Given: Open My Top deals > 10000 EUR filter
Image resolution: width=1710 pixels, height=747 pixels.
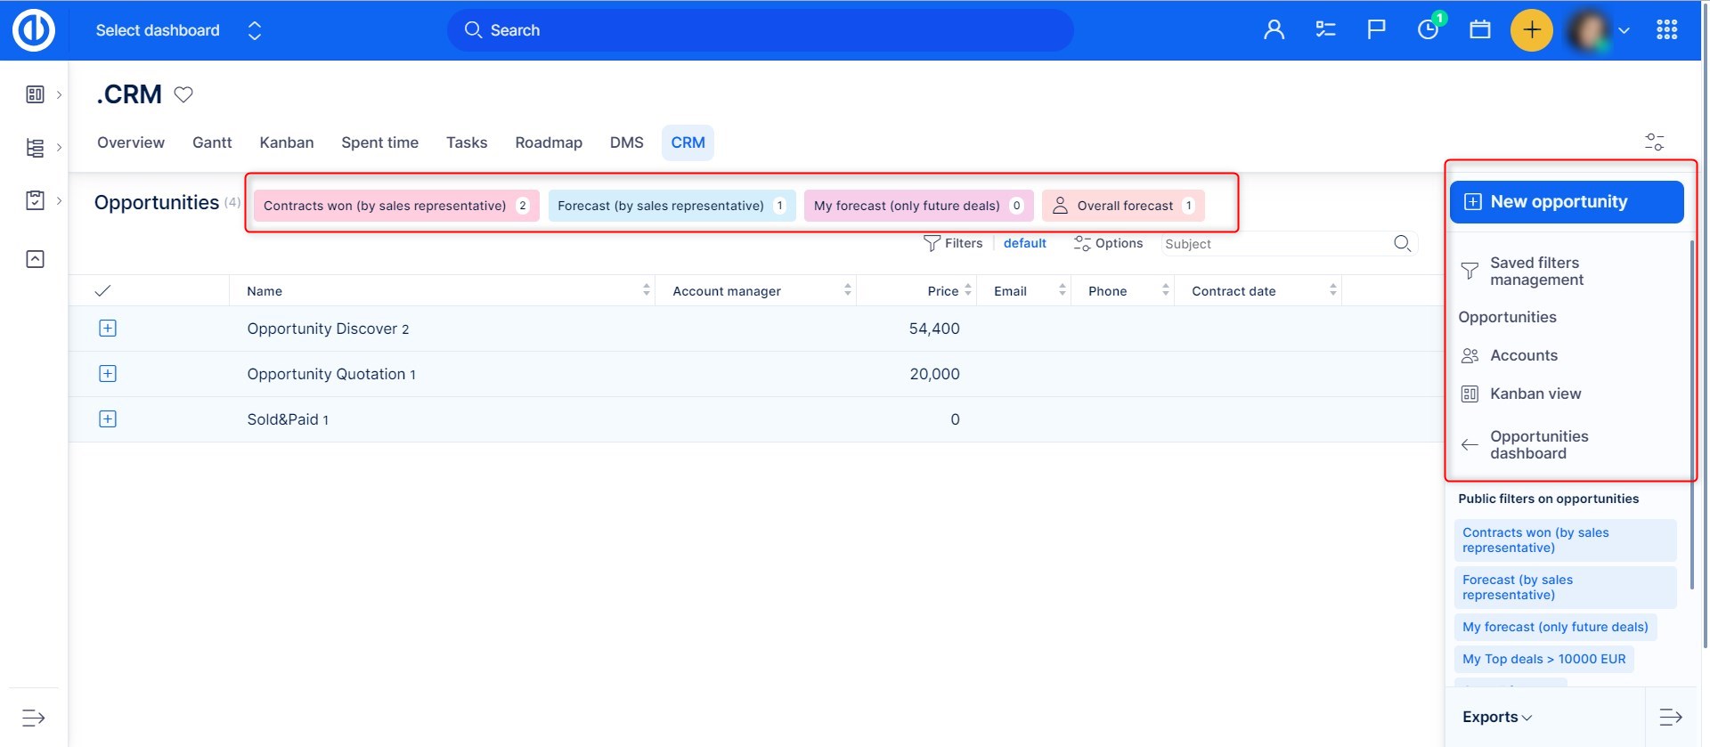Looking at the screenshot, I should point(1543,659).
